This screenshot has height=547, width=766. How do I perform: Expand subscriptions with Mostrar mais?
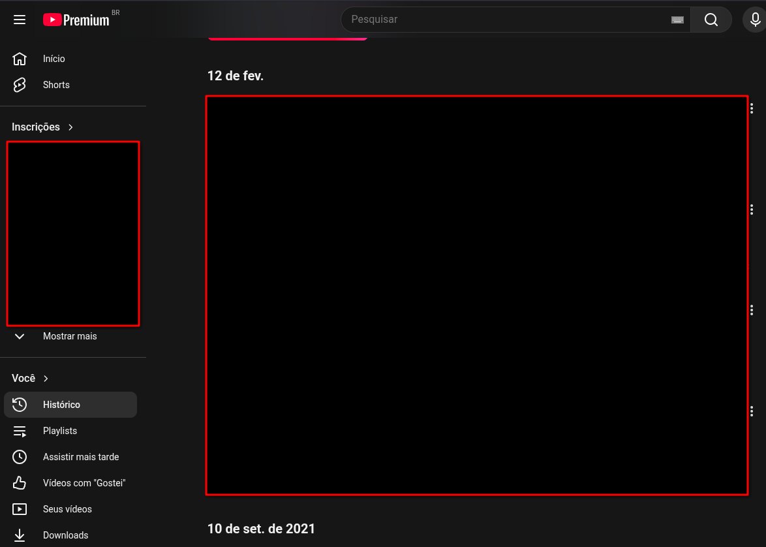[x=69, y=336]
